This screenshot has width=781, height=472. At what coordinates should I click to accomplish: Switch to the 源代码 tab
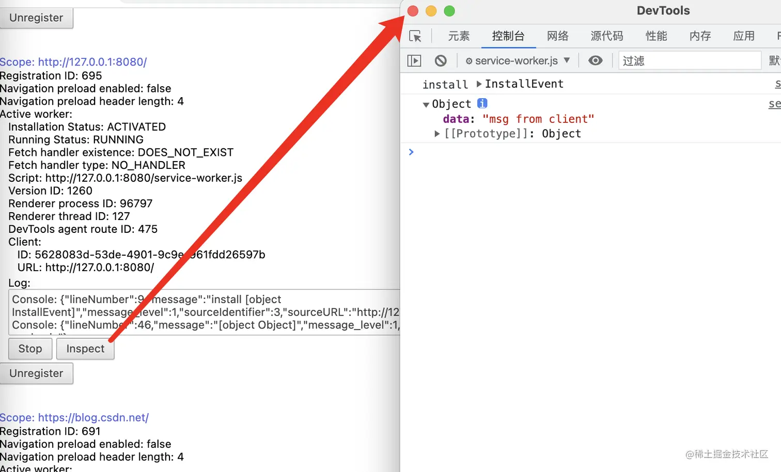[607, 36]
